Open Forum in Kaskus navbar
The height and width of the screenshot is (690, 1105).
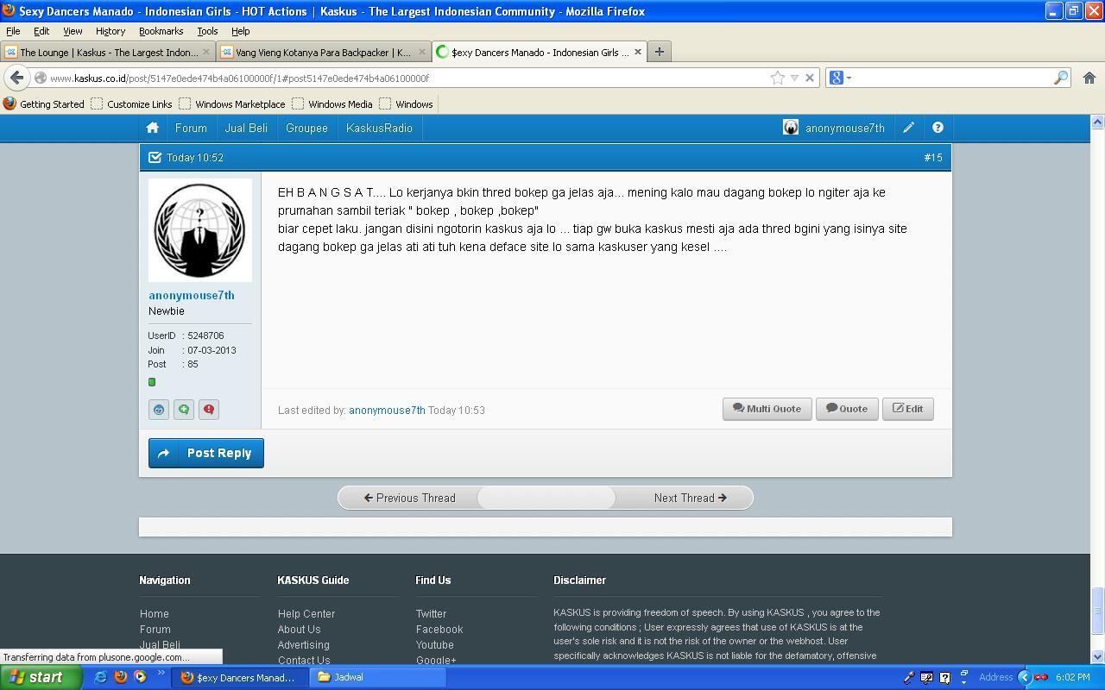[191, 128]
